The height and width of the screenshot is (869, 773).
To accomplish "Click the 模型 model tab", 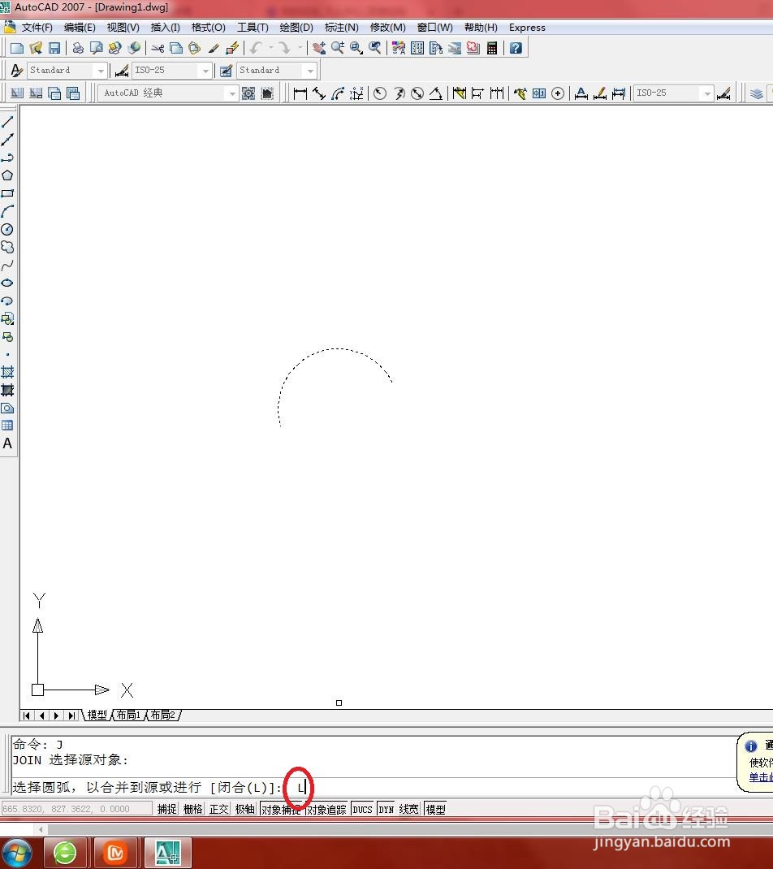I will pyautogui.click(x=97, y=715).
